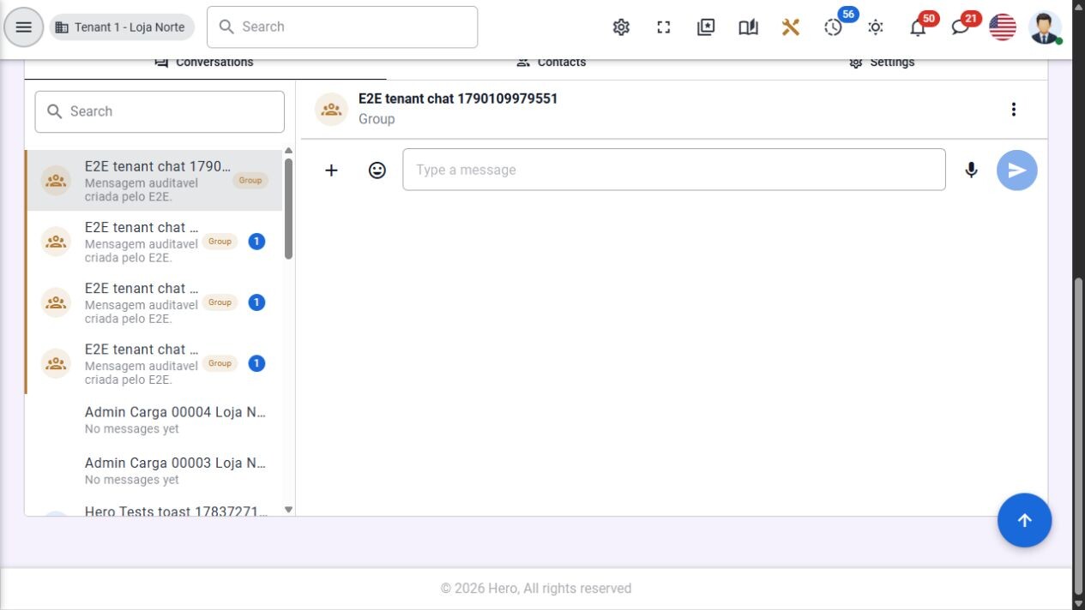Open the settings gear in top bar
1085x610 pixels.
click(621, 27)
